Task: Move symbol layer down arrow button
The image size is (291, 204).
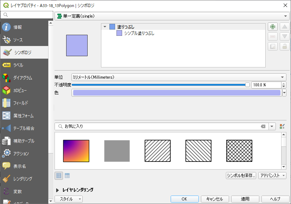Action: [x=285, y=37]
